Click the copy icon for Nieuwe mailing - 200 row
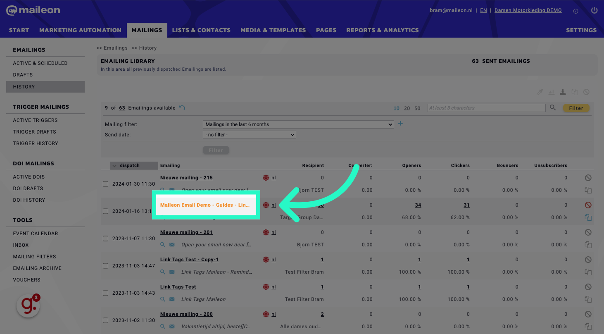The height and width of the screenshot is (334, 604). 588,327
